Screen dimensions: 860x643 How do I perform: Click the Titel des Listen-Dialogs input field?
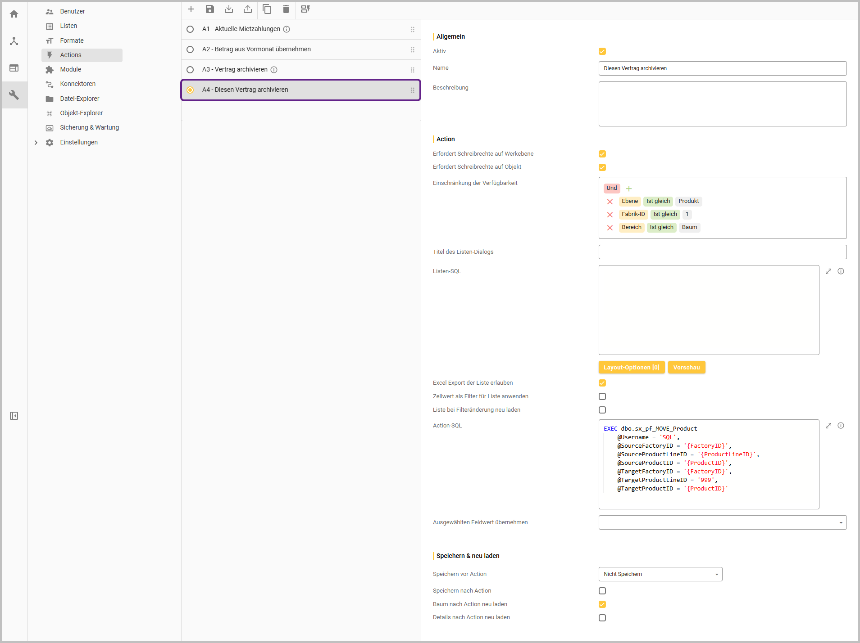723,252
